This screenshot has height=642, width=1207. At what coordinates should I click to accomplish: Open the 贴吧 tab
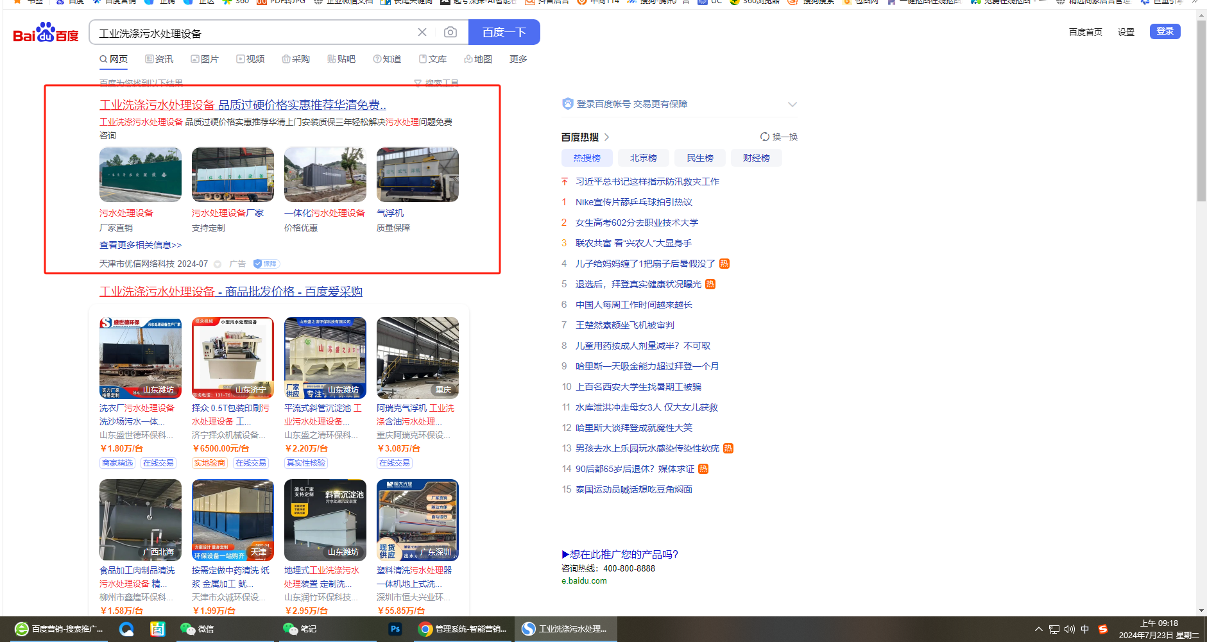point(341,59)
